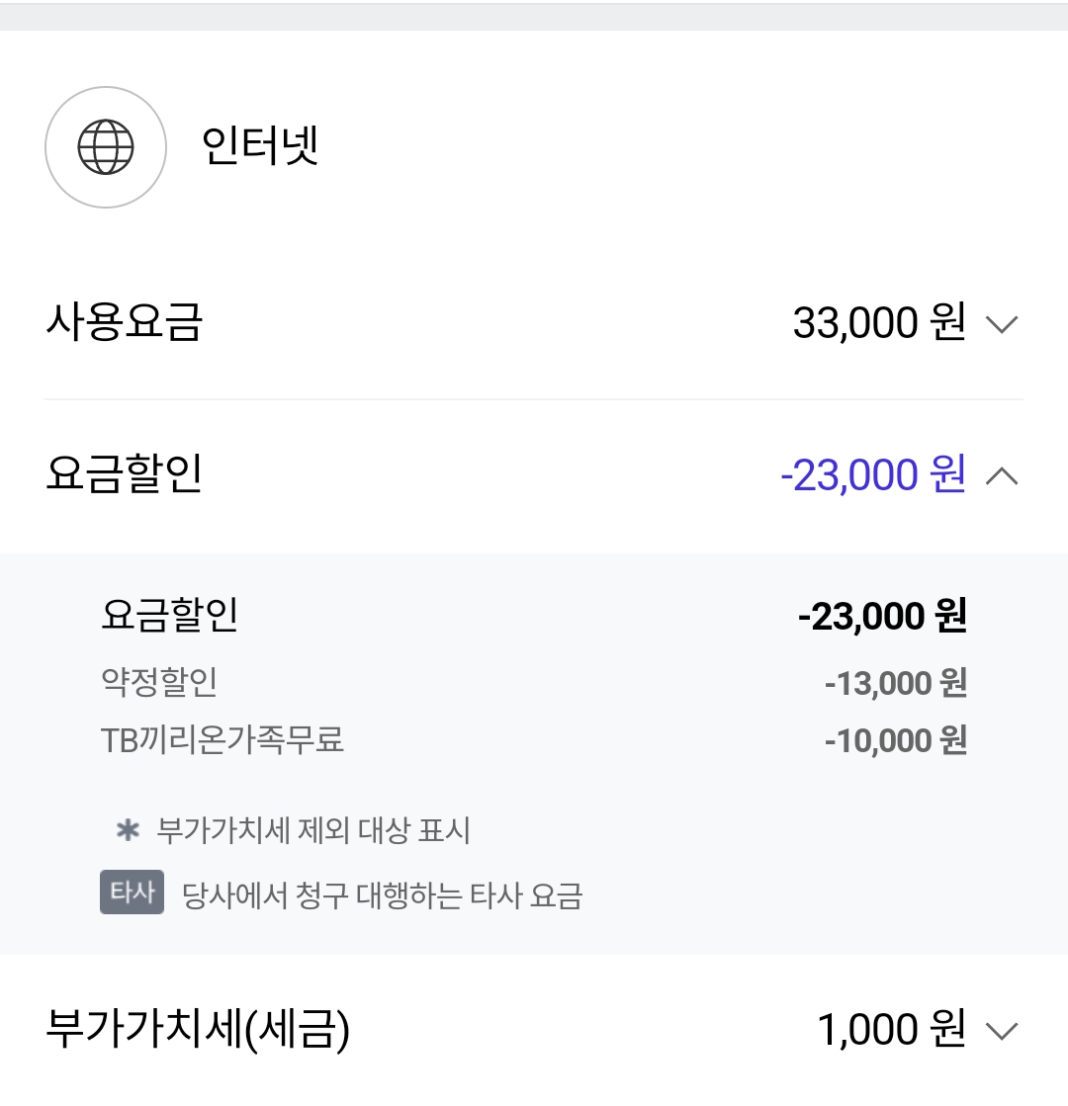Click the TB끼리온가족무료 discount item
Screen dimensions: 1068x1106
pyautogui.click(x=222, y=740)
